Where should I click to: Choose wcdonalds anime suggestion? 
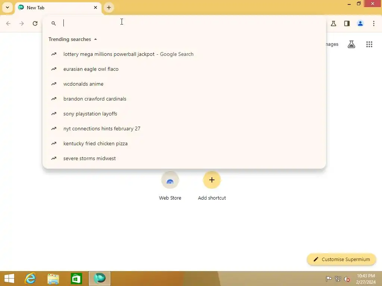point(184,84)
